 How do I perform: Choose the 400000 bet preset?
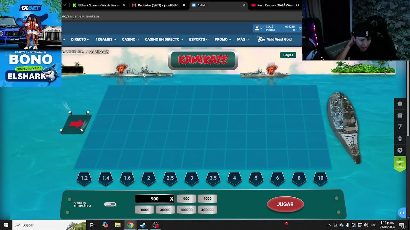point(207,210)
